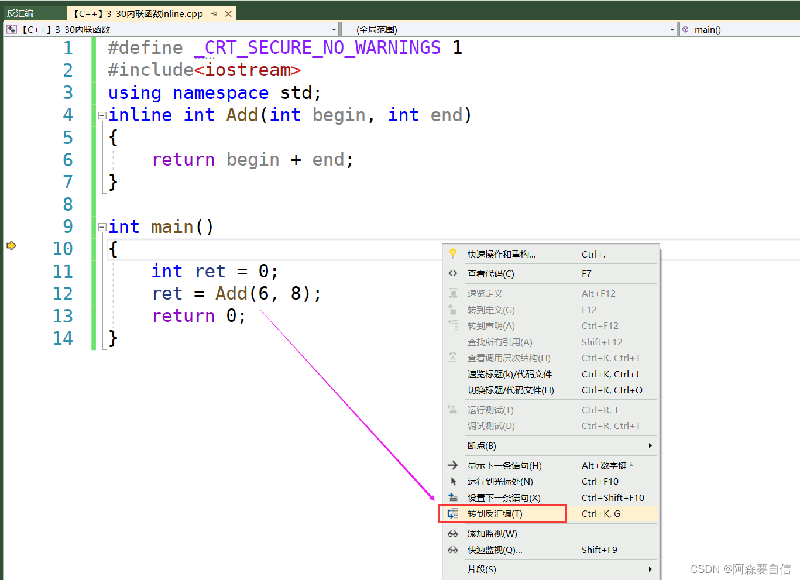Click the go to disassembly icon

coord(453,513)
